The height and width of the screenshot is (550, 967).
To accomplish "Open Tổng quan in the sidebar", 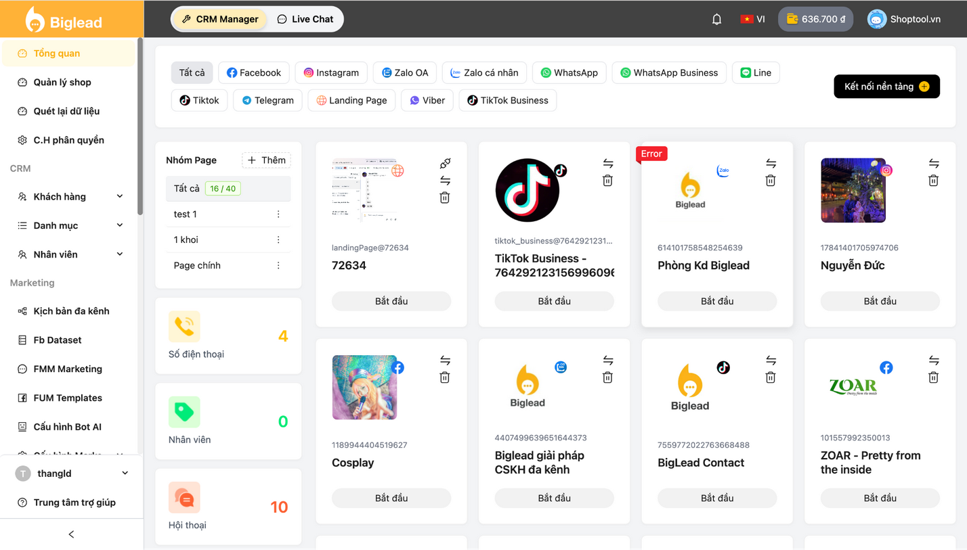I will (x=68, y=53).
